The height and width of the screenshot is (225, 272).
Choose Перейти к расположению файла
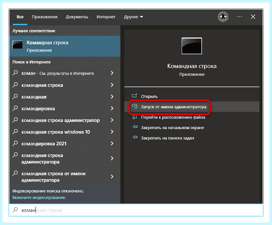click(192, 117)
